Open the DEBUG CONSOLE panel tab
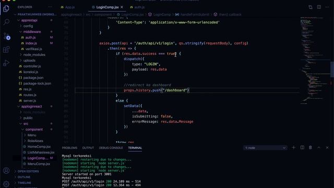The height and width of the screenshot is (188, 334). (111, 148)
